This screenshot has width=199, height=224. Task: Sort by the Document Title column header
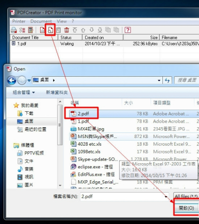tap(34, 38)
